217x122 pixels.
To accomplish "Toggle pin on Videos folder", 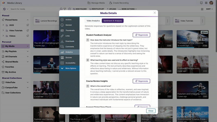I will pyautogui.click(x=28, y=36).
